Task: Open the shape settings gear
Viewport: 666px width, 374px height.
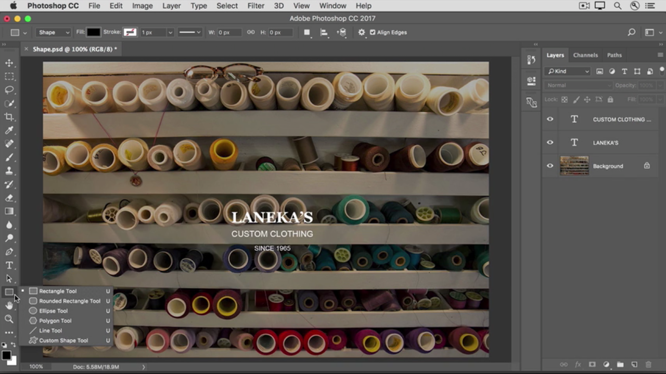Action: click(362, 32)
